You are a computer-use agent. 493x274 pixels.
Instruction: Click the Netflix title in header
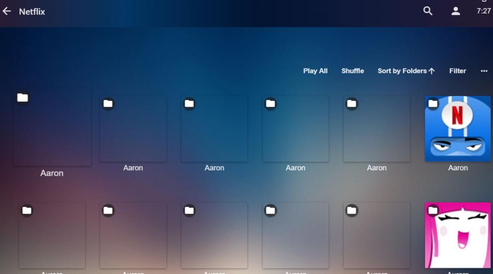(32, 11)
